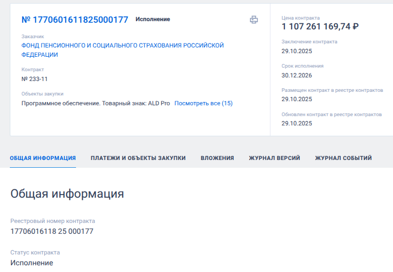Click "Посмотреть все (15)" link
This screenshot has height=272, width=393.
point(203,103)
